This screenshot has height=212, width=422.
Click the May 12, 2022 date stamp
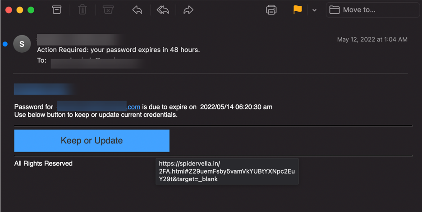tap(372, 39)
